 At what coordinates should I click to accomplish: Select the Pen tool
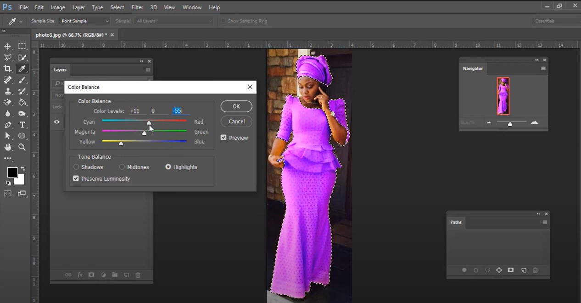coord(8,125)
